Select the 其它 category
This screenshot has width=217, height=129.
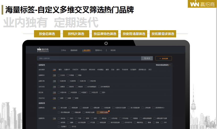pos(150,70)
